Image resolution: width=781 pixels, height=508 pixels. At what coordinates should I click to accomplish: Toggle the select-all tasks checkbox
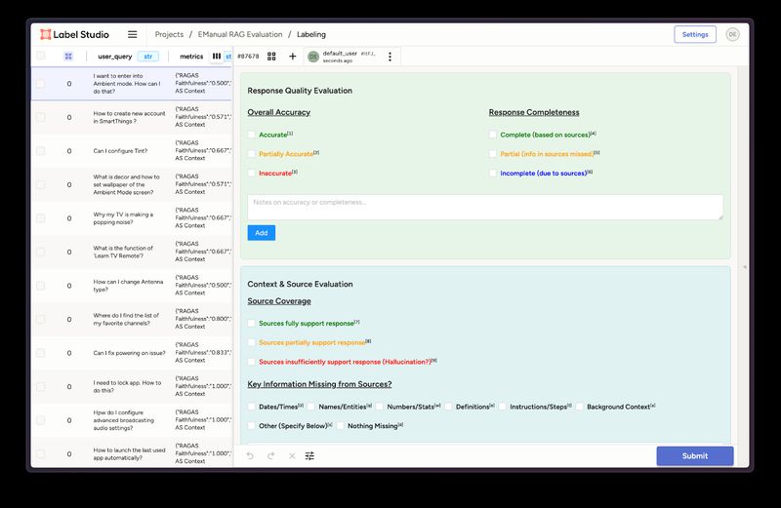tap(41, 56)
